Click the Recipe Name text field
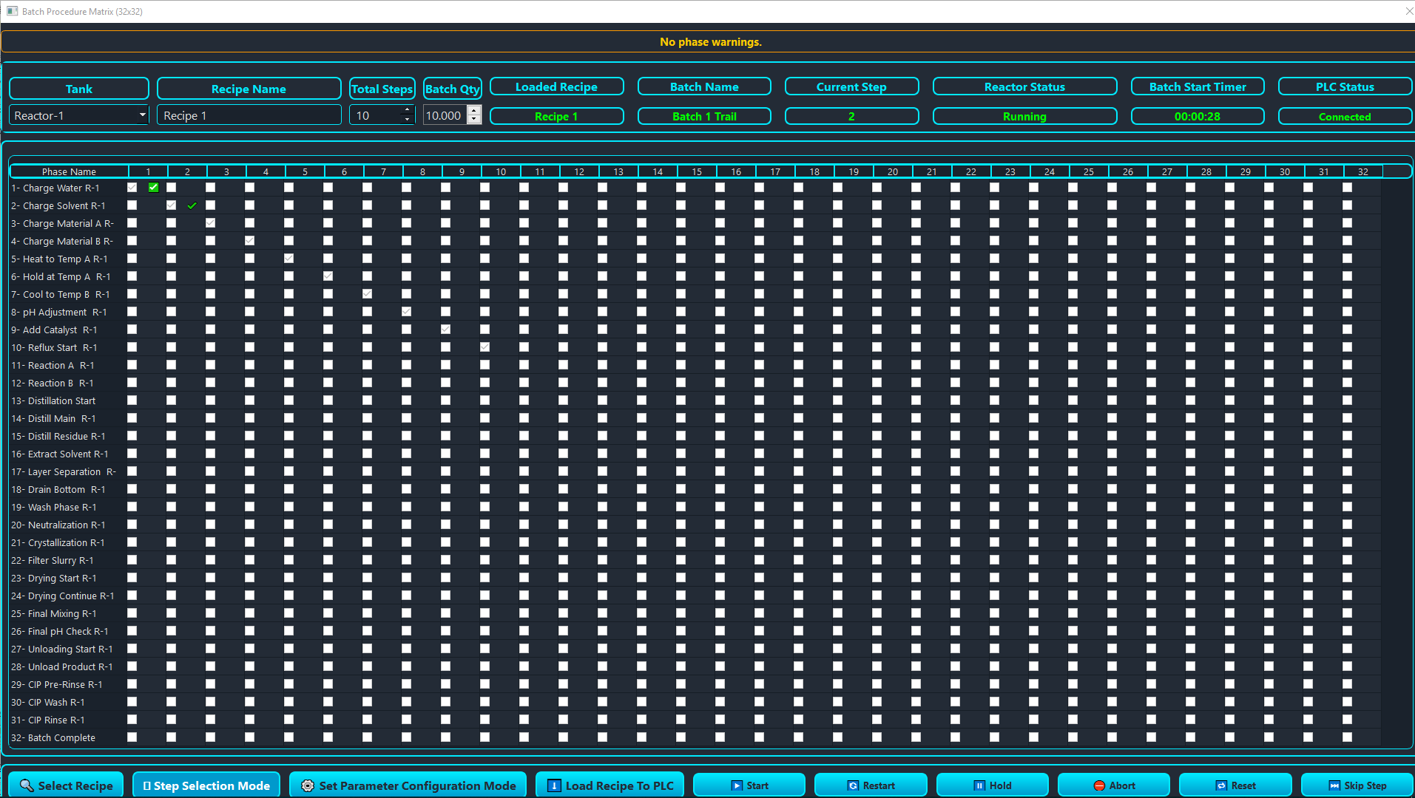1415x798 pixels. 249,116
